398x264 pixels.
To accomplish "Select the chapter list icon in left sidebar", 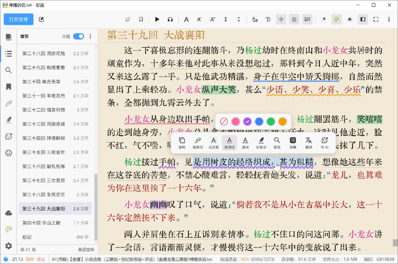I will (x=8, y=54).
